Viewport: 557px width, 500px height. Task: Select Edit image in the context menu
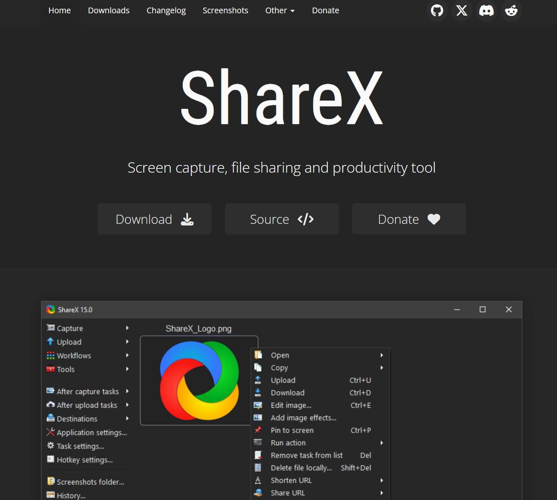(x=290, y=405)
